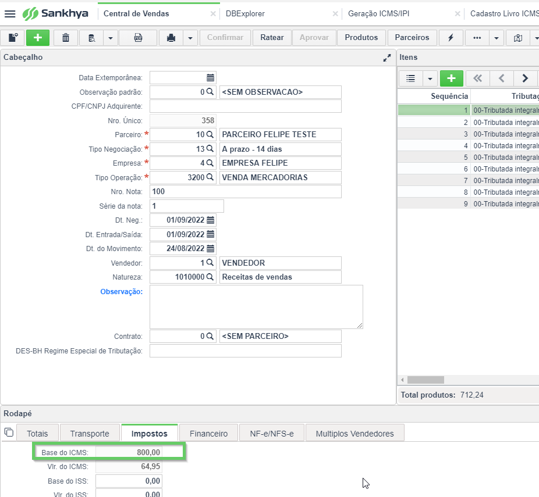Open the hamburger main menu

point(10,14)
